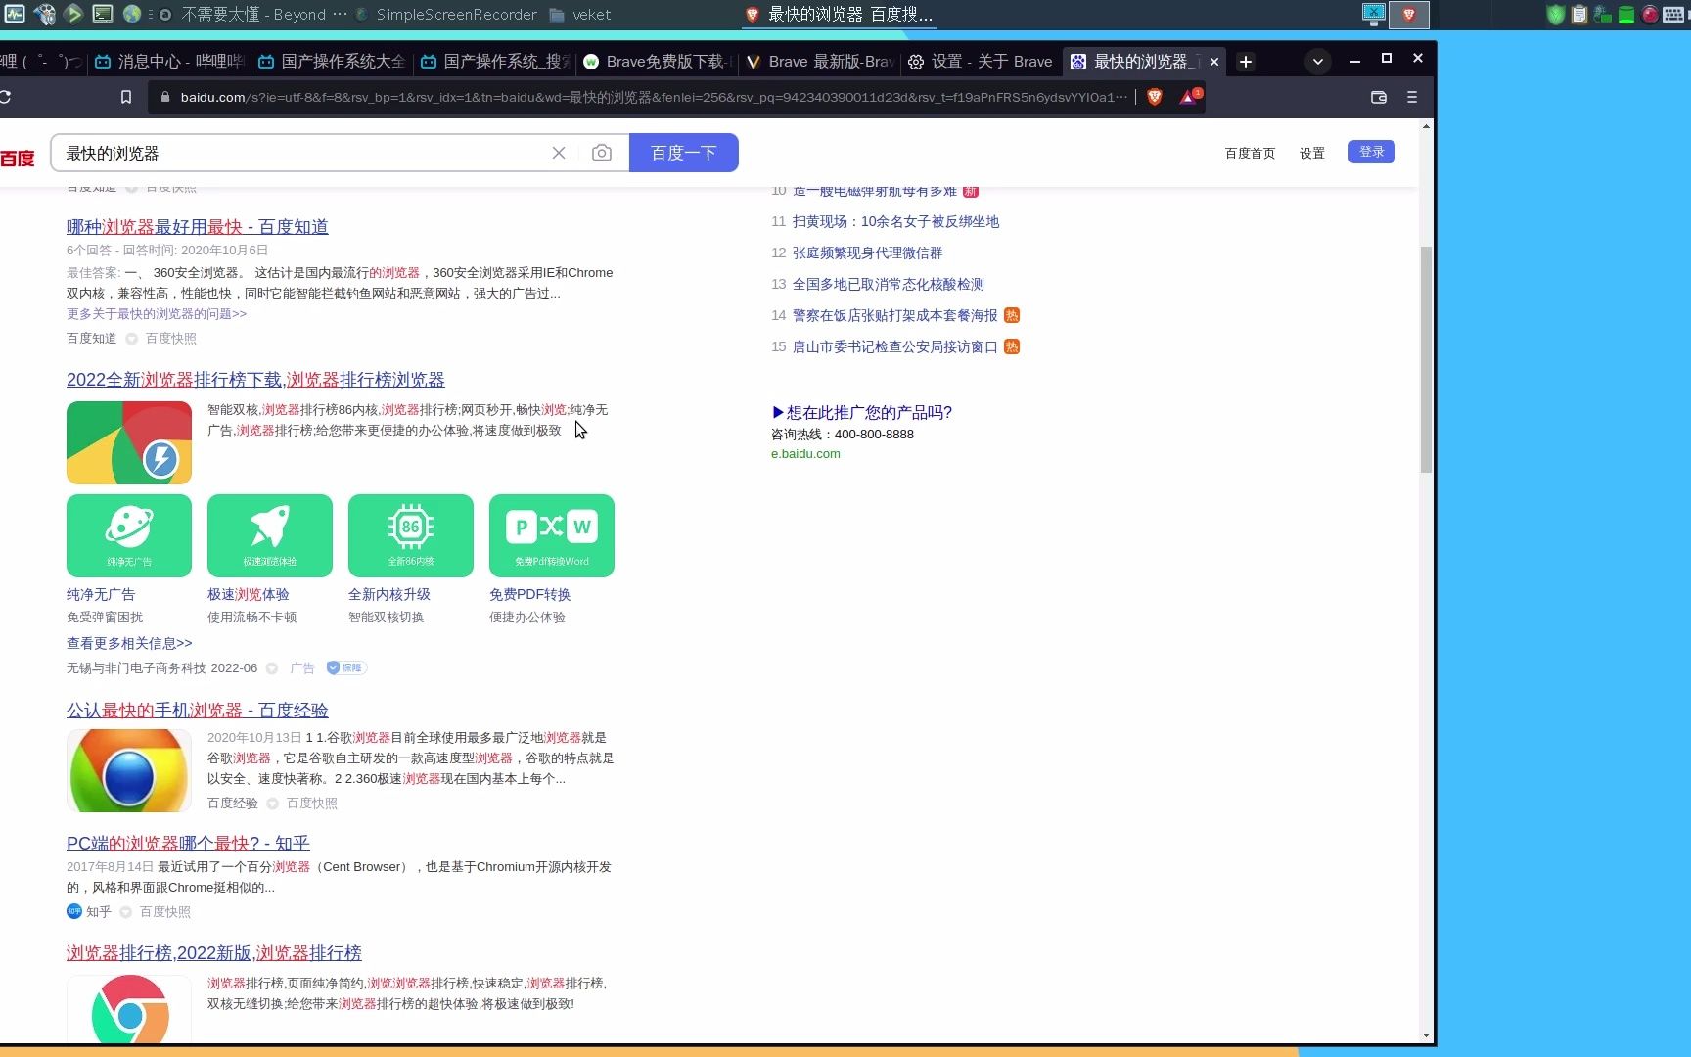Click the Brave shield icon in system tray
The image size is (1691, 1057).
(x=1408, y=15)
